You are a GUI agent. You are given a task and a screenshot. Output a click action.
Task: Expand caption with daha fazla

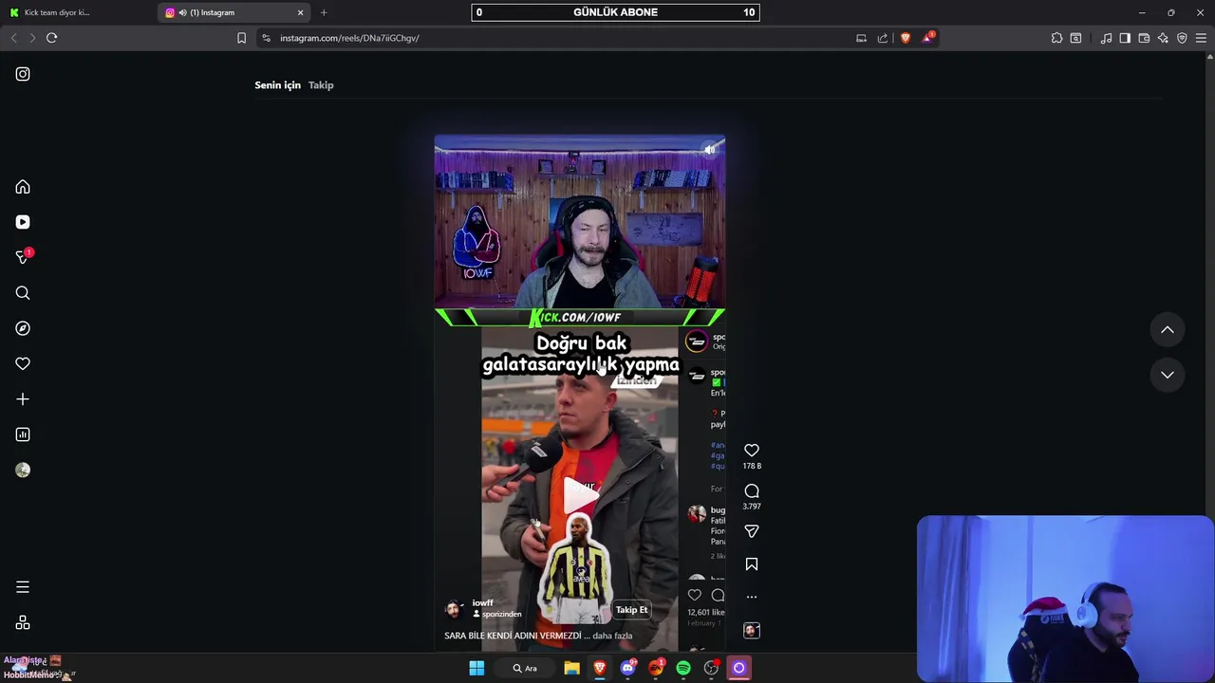pos(612,636)
